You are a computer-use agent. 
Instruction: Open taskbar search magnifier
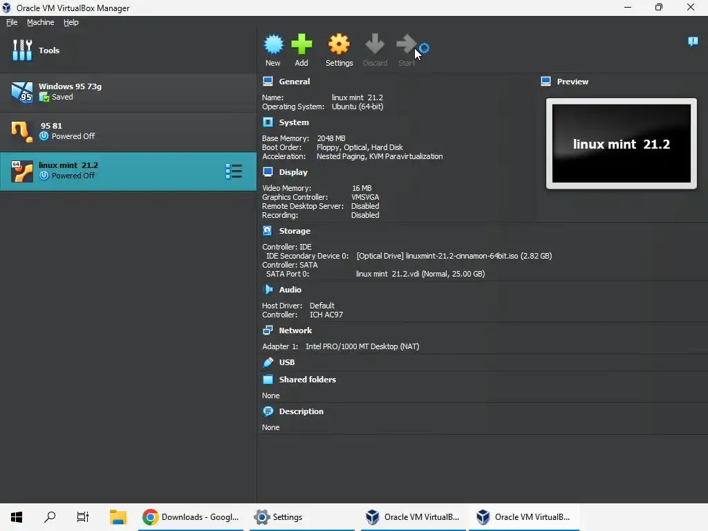point(50,517)
